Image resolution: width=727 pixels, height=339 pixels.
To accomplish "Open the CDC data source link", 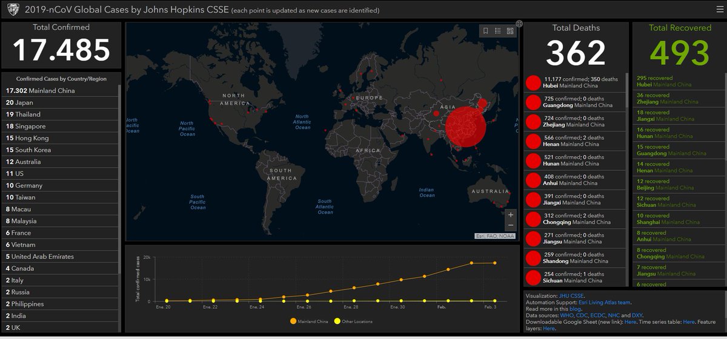I will click(x=582, y=315).
